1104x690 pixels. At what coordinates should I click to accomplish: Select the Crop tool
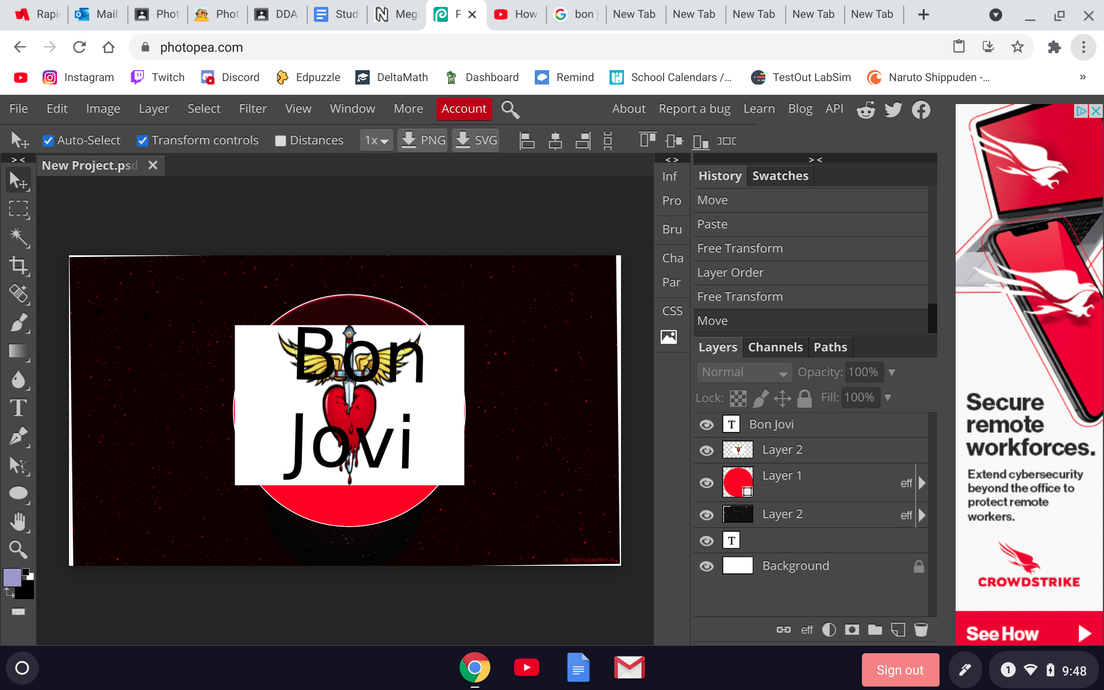coord(18,266)
